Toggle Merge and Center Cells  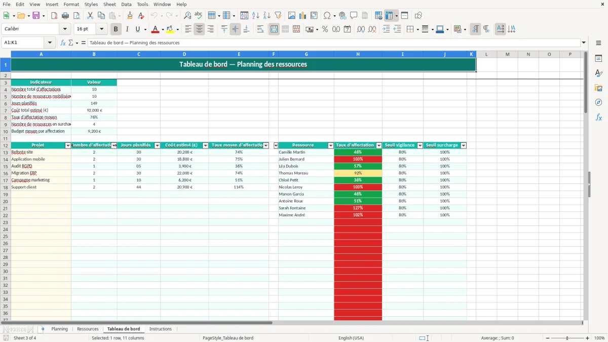274,29
